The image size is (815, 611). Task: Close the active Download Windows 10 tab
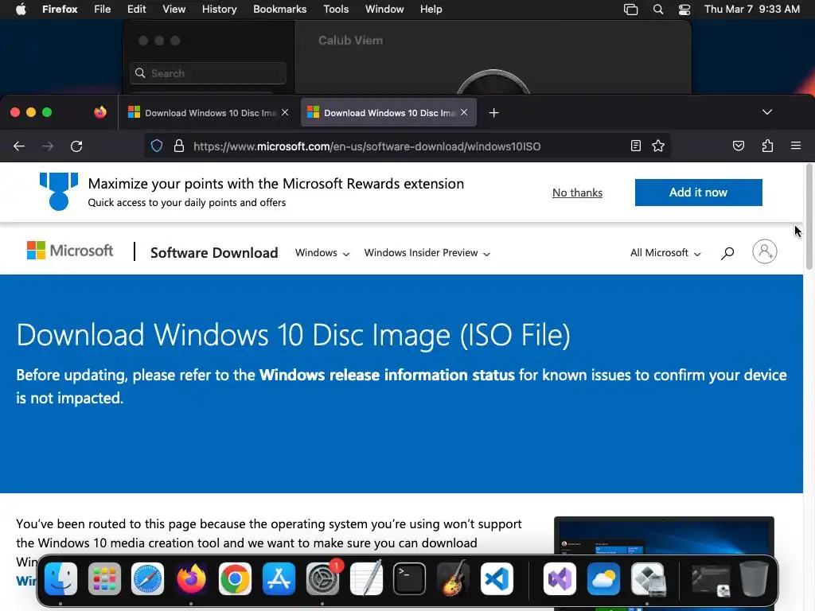tap(464, 112)
